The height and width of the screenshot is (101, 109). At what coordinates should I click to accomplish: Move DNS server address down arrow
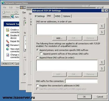point(102,32)
